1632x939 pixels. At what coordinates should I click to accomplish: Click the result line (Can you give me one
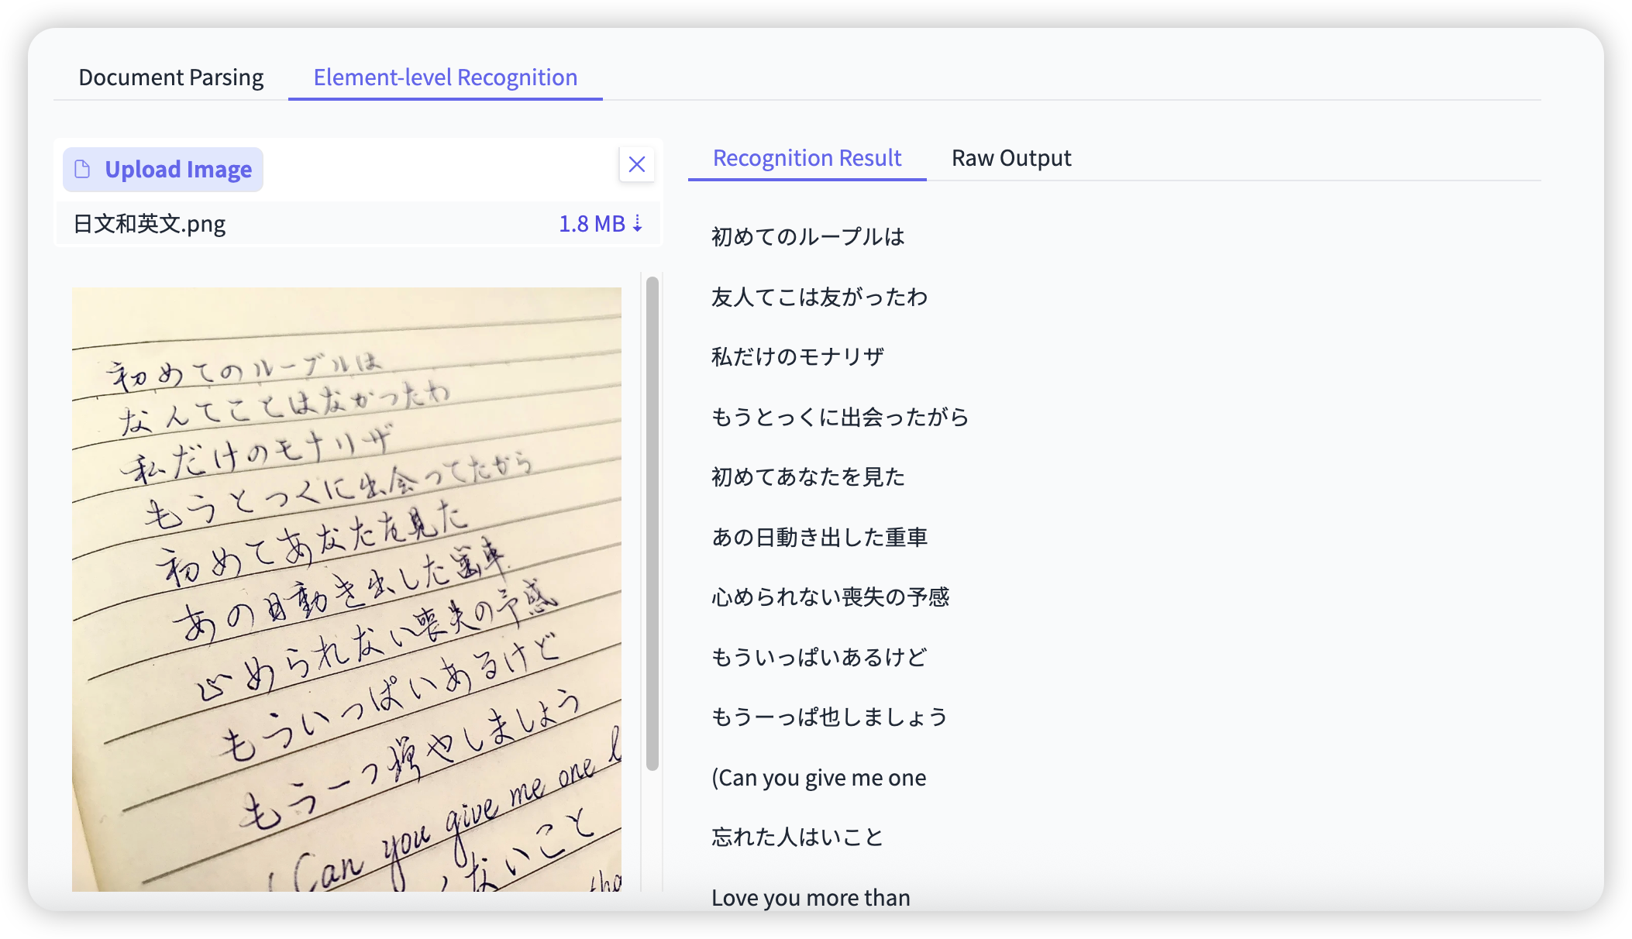818,778
